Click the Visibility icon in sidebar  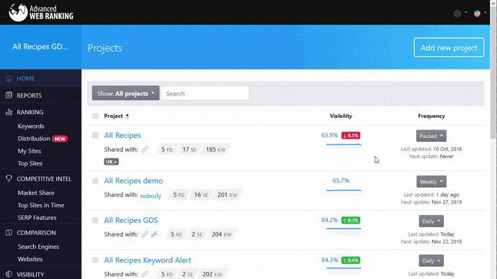[x=9, y=274]
